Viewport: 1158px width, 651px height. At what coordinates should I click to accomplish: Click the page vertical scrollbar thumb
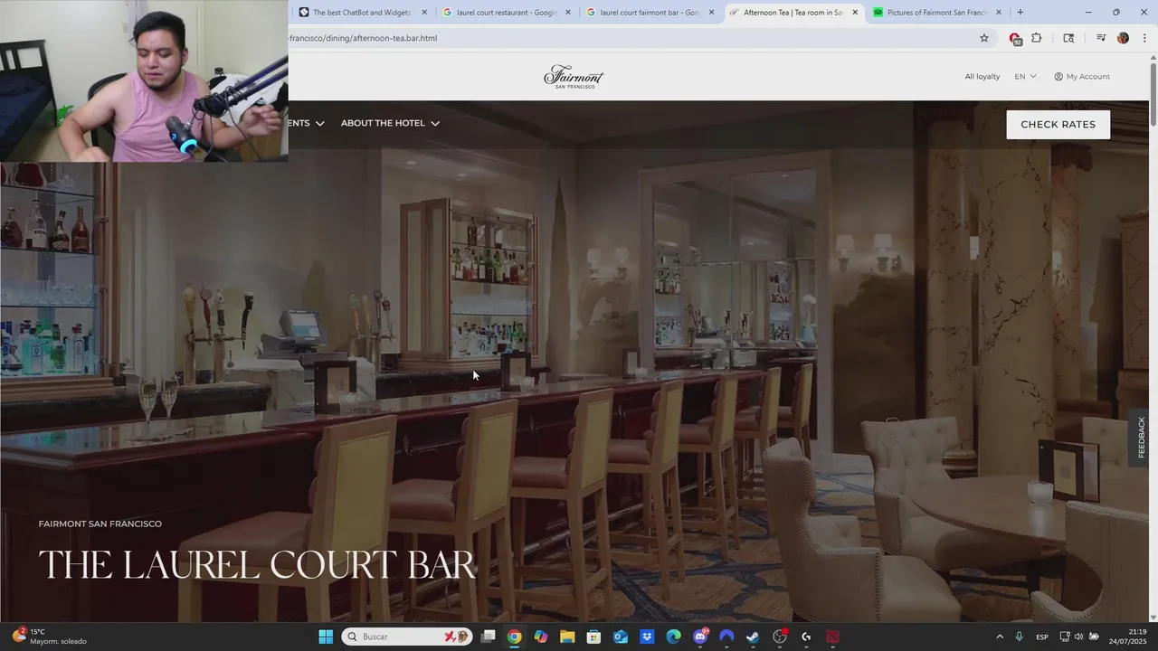1153,94
